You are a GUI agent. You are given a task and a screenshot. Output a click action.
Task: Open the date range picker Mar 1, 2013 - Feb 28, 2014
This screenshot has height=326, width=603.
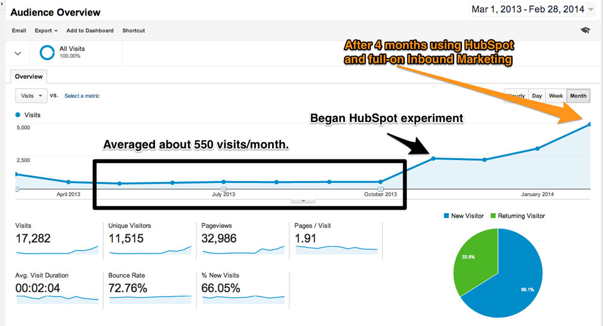(532, 10)
